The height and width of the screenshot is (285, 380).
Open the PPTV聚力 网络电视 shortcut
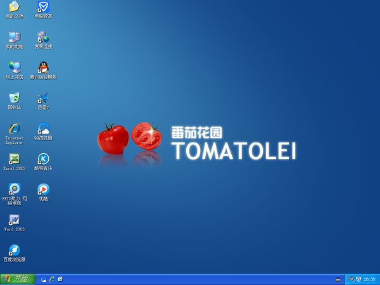tap(14, 189)
